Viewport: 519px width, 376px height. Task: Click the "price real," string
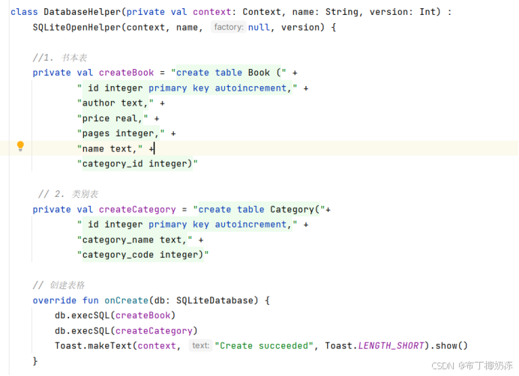point(112,118)
